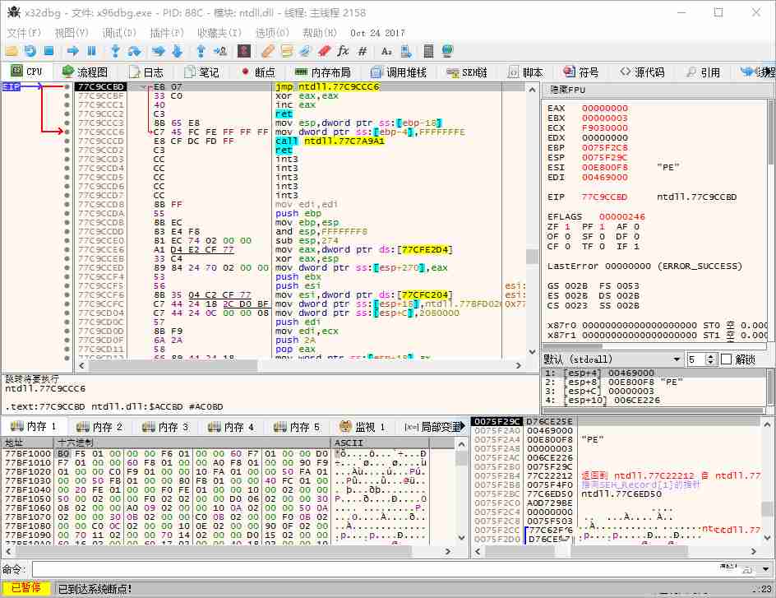776x598 pixels.
Task: Open the calculator icon
Action: (428, 51)
